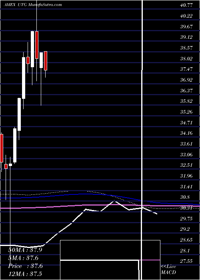This screenshot has height=280, width=200.
Task: Click the first red candlestick at chart's left edge
Action: coord(2,148)
